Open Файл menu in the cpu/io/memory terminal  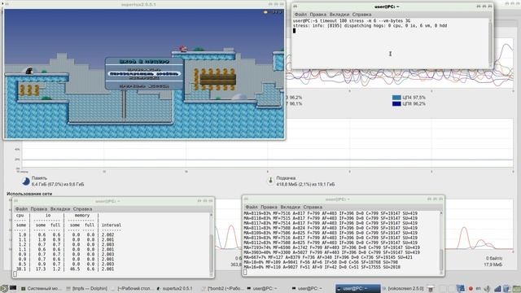coord(21,209)
